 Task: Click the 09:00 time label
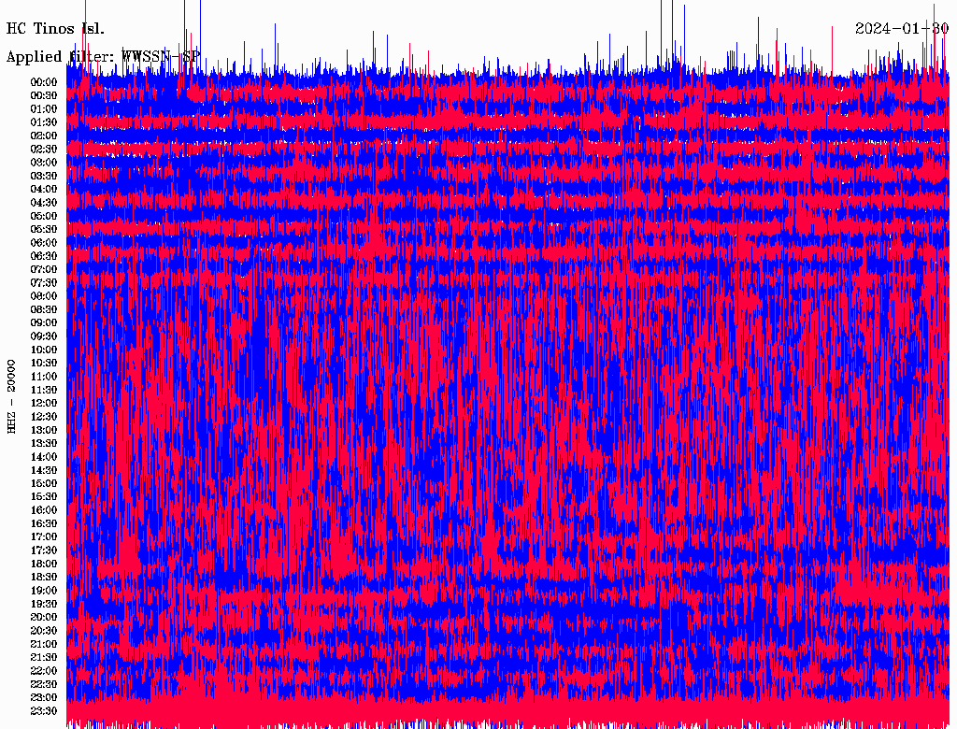click(x=44, y=323)
